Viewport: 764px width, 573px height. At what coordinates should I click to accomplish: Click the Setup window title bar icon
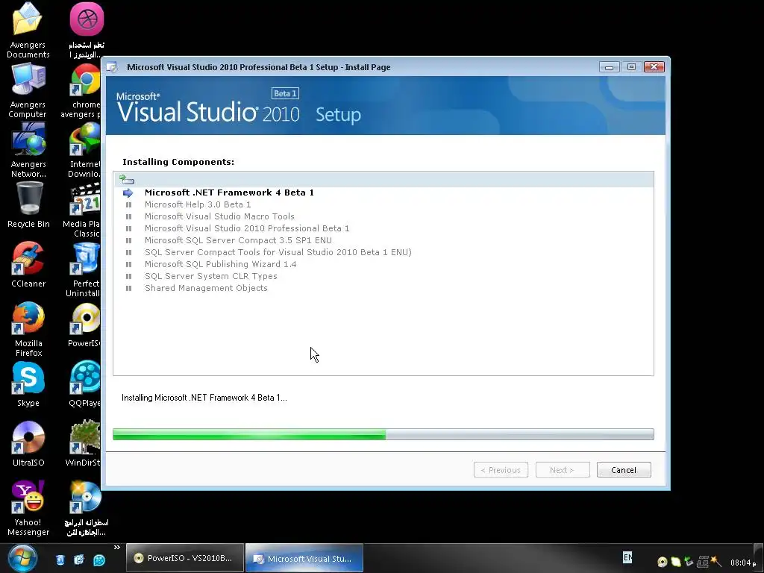point(113,67)
